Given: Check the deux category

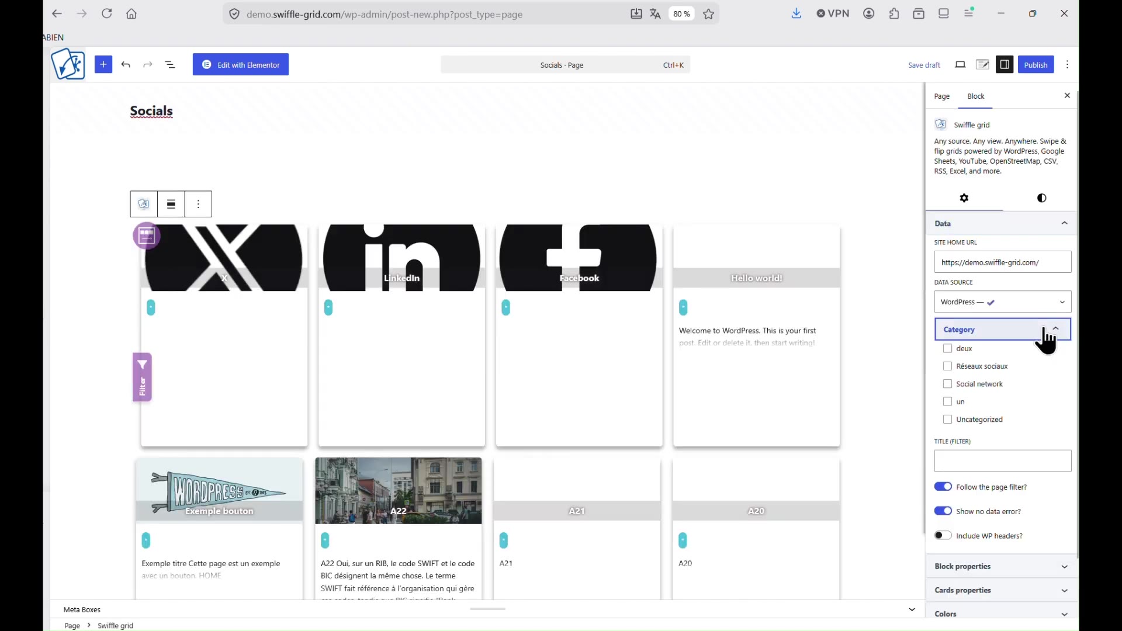Looking at the screenshot, I should [x=948, y=349].
